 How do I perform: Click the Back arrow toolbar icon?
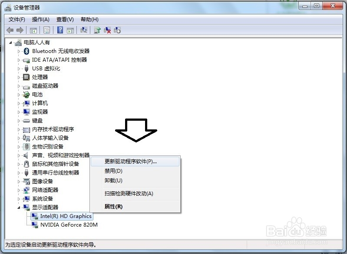(10, 30)
